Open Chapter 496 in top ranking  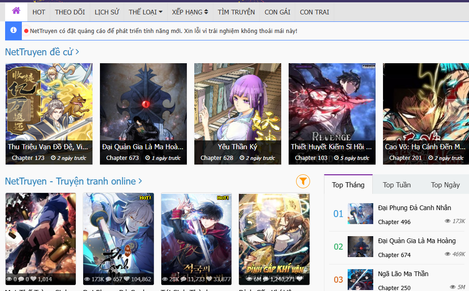tap(394, 222)
